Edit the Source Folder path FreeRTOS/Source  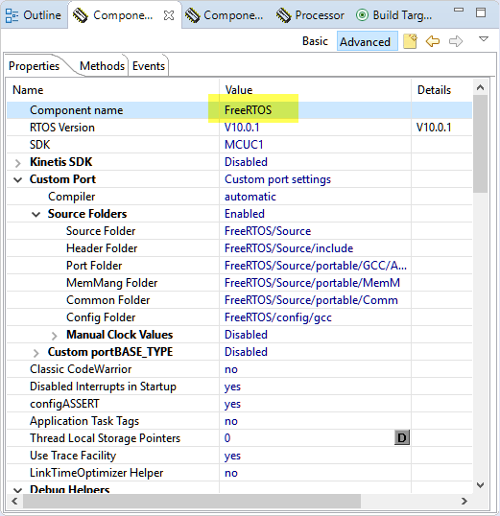[x=268, y=231]
